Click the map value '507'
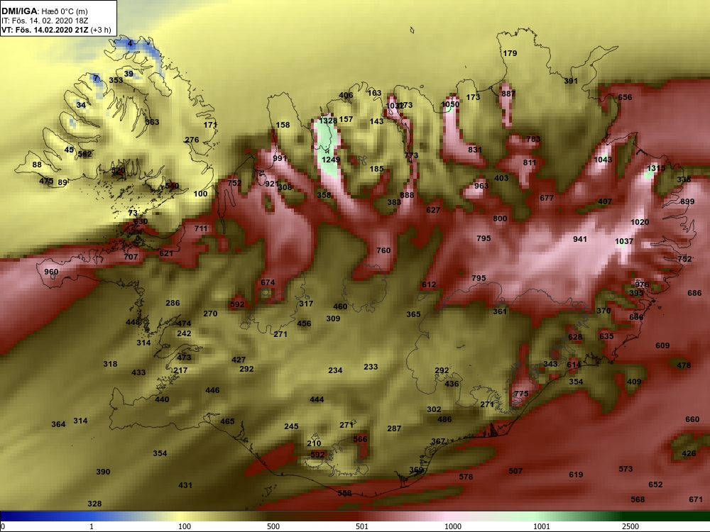 click(515, 472)
